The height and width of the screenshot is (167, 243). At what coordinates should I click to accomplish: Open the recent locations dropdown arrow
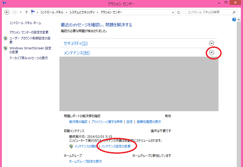tap(21, 12)
